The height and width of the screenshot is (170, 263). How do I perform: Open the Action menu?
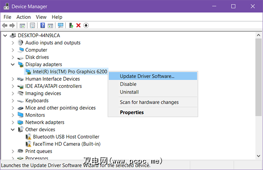(x=24, y=17)
